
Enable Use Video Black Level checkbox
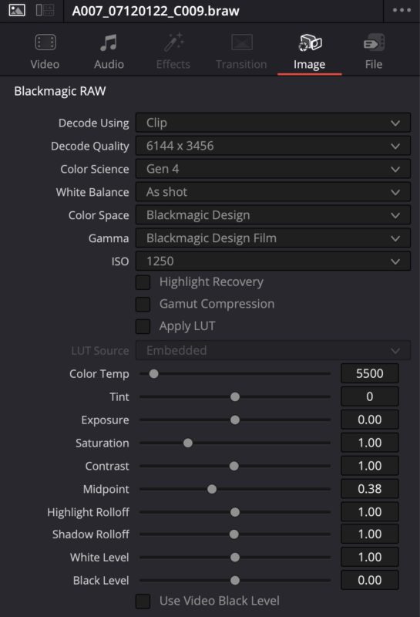(x=143, y=601)
